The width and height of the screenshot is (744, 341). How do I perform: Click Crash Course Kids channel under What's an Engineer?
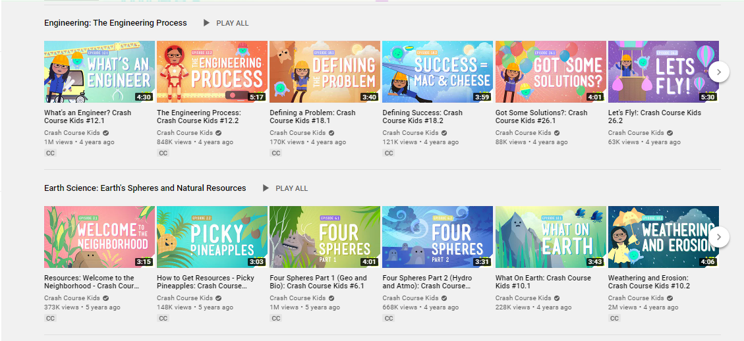(x=72, y=133)
